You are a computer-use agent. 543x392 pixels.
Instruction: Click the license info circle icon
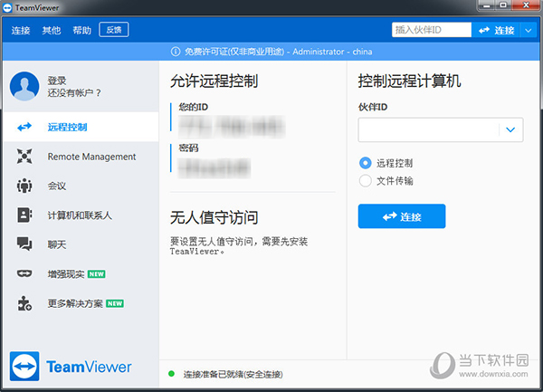176,52
